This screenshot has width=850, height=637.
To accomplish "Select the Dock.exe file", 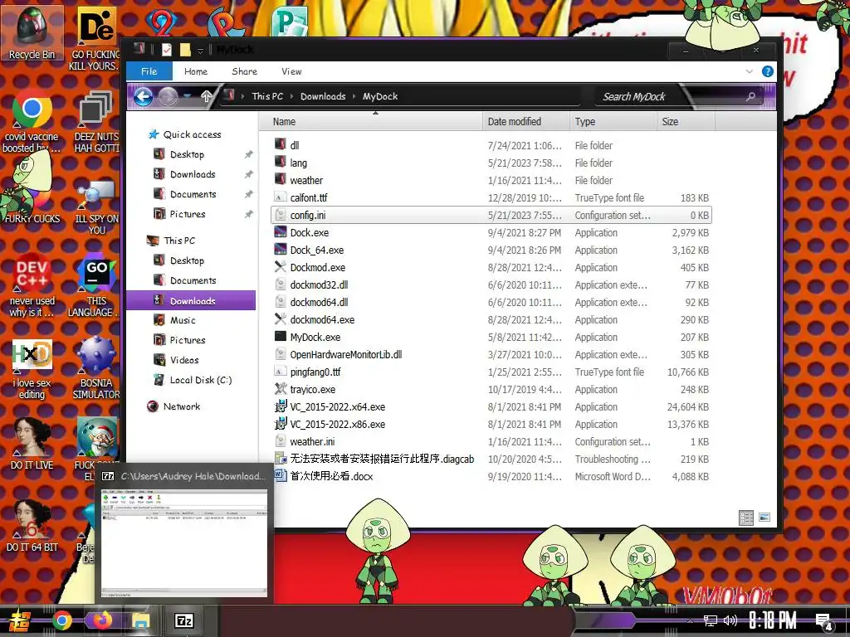I will (x=491, y=232).
